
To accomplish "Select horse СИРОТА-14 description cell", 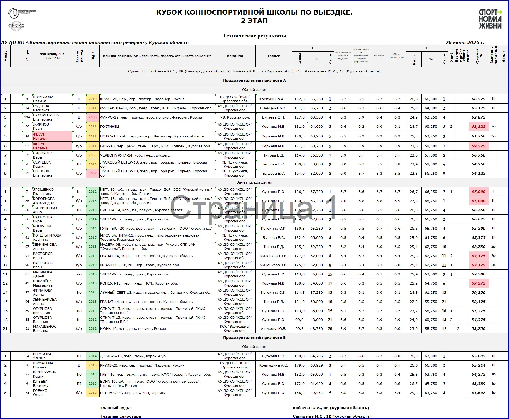I will click(x=157, y=210).
